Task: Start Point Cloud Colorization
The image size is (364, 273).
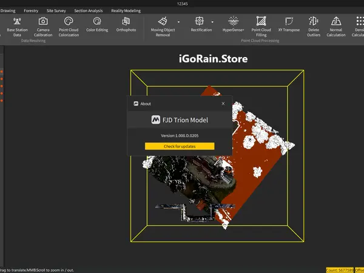Action: coord(69,27)
